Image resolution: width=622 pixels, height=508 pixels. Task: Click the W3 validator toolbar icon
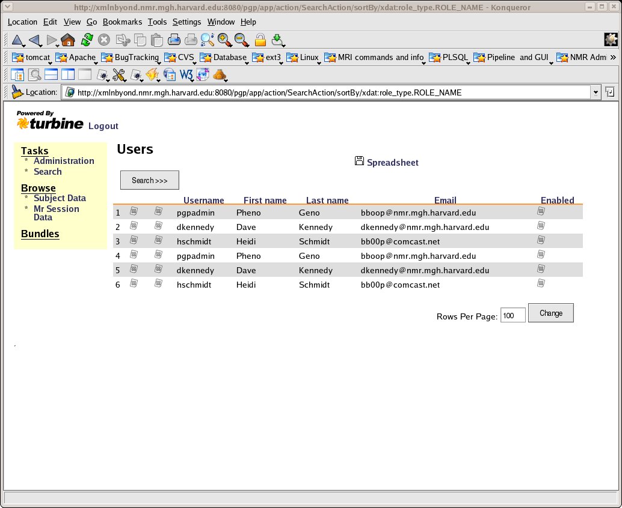click(x=186, y=75)
